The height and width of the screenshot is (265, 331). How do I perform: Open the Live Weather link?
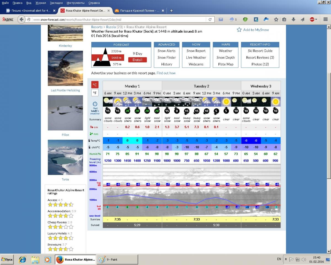click(196, 57)
